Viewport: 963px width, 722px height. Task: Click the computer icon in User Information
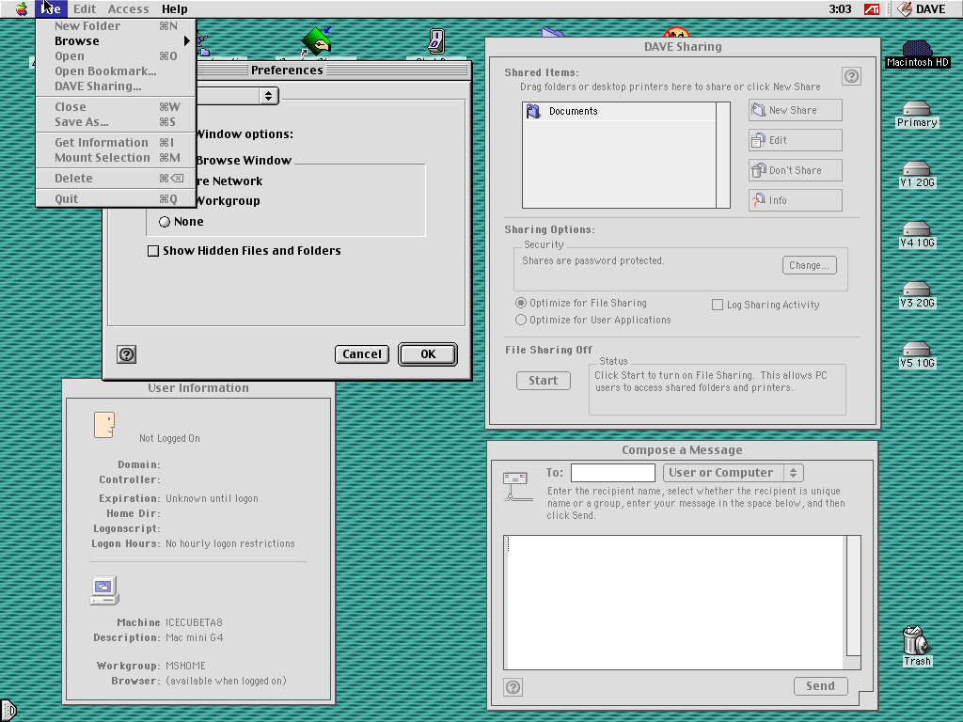[x=104, y=590]
